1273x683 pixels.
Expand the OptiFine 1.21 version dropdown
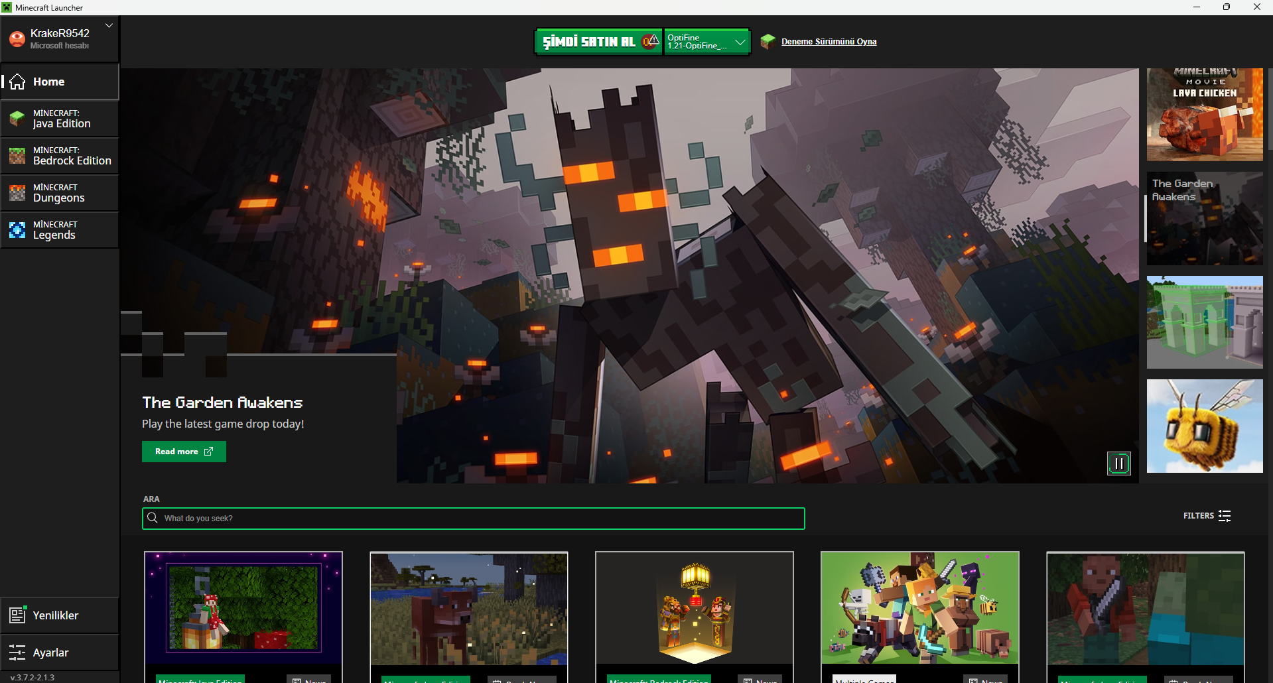(707, 42)
